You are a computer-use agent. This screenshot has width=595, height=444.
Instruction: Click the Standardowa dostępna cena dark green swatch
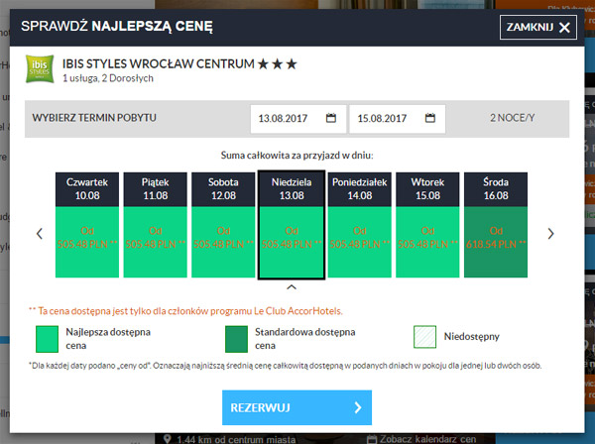pyautogui.click(x=236, y=339)
